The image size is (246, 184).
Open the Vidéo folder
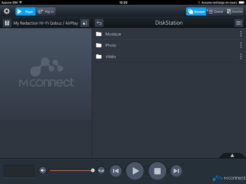[169, 56]
